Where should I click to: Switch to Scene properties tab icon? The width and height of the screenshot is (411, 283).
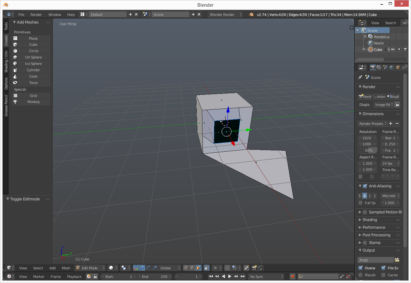[385, 67]
